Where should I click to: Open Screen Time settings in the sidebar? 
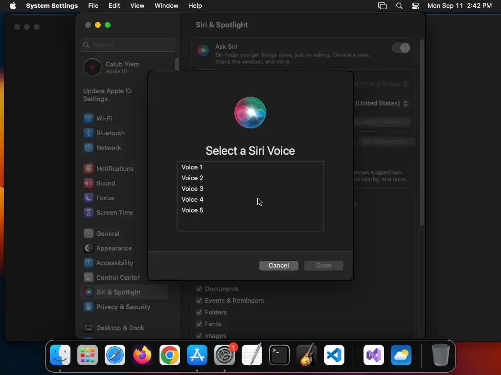tap(108, 213)
